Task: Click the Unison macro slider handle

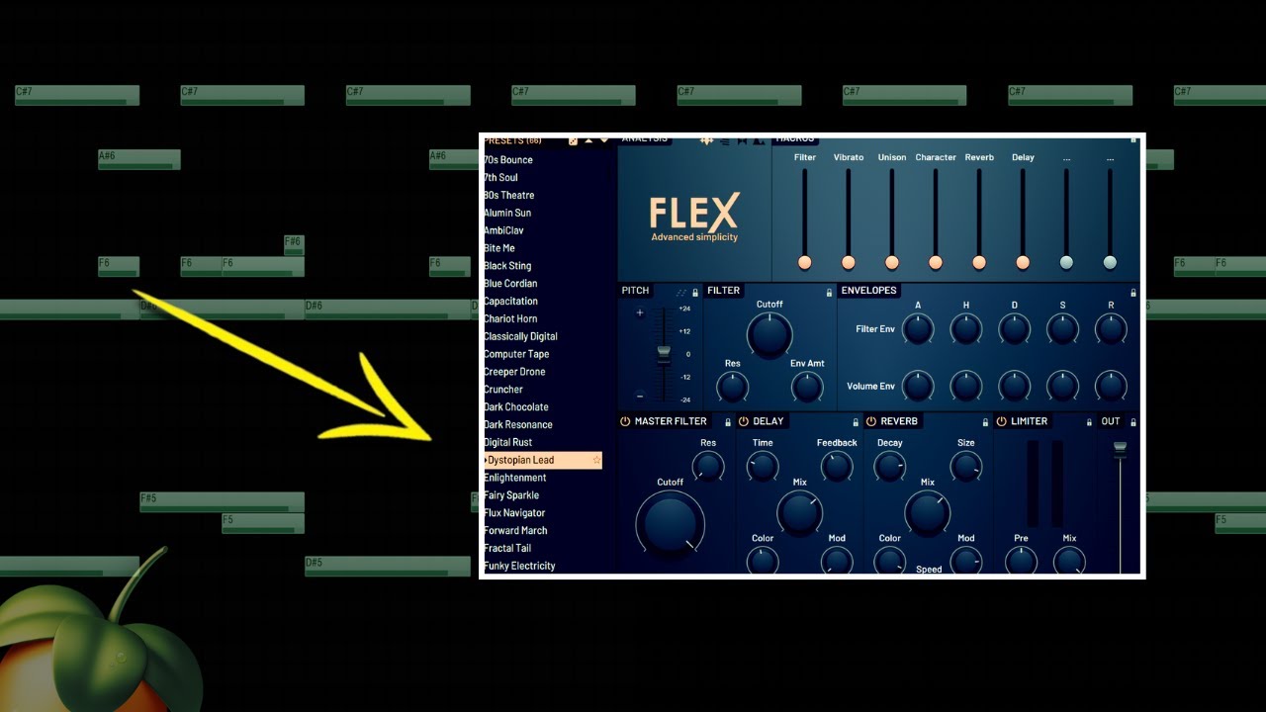Action: 892,262
